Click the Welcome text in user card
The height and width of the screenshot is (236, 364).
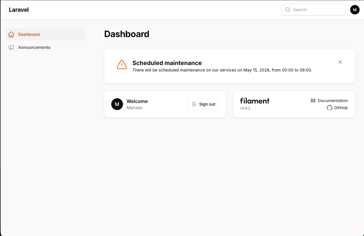click(137, 101)
